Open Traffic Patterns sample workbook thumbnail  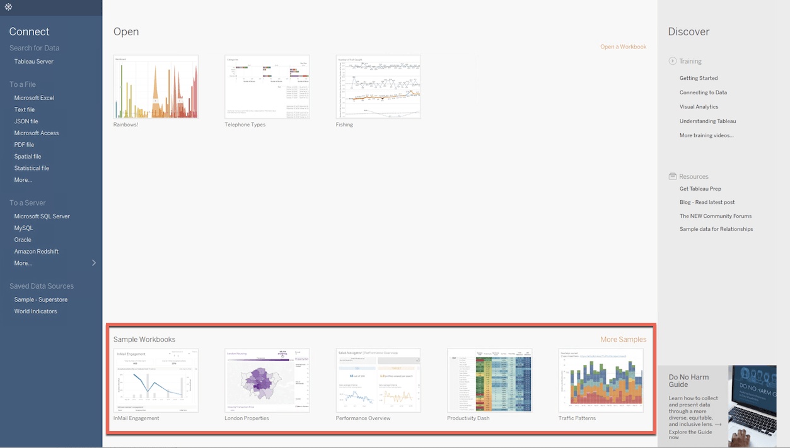601,381
